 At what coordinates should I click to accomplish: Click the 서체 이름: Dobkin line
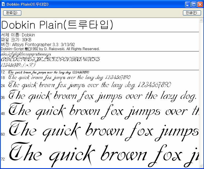(18, 35)
